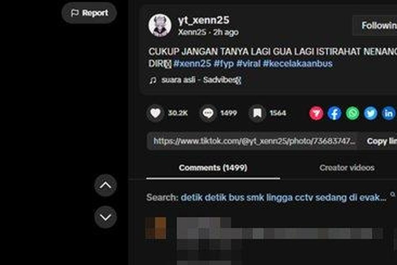Image resolution: width=397 pixels, height=265 pixels.
Task: Switch to the Creator videos tab
Action: point(347,168)
